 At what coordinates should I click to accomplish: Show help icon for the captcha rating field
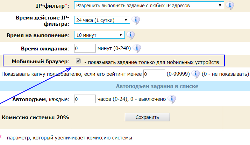tap(196, 74)
